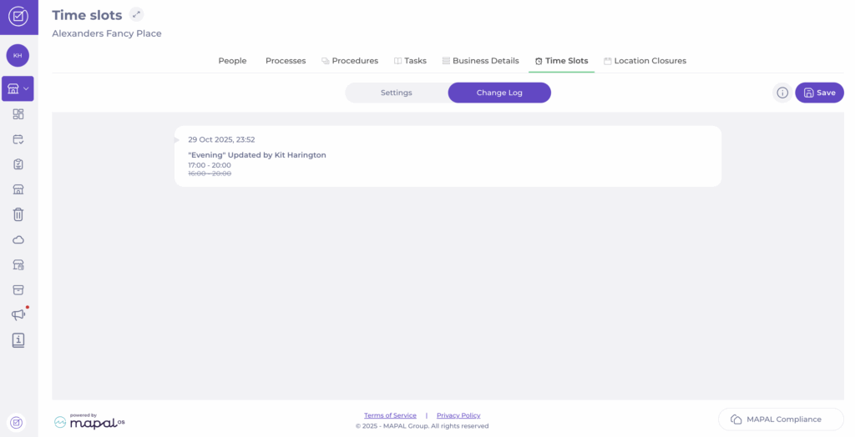Screen dimensions: 855x437
Task: Switch to the Location Closures tab
Action: [x=645, y=61]
